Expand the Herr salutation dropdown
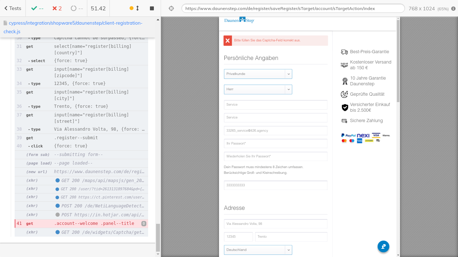This screenshot has width=458, height=257. pyautogui.click(x=258, y=89)
